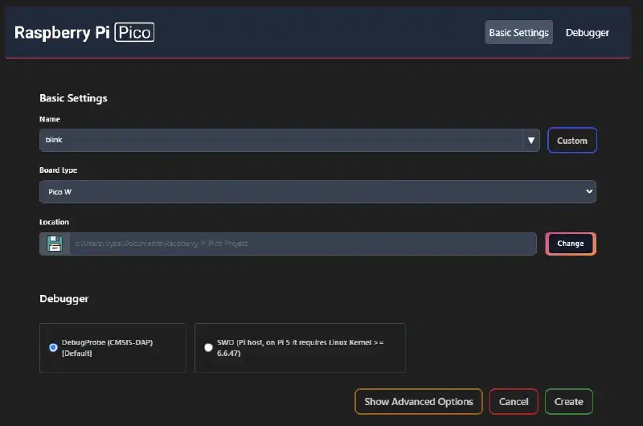Switch to Basic Settings tab
Image resolution: width=643 pixels, height=426 pixels.
pyautogui.click(x=518, y=32)
